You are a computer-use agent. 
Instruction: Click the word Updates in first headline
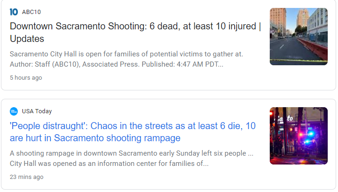pos(27,39)
